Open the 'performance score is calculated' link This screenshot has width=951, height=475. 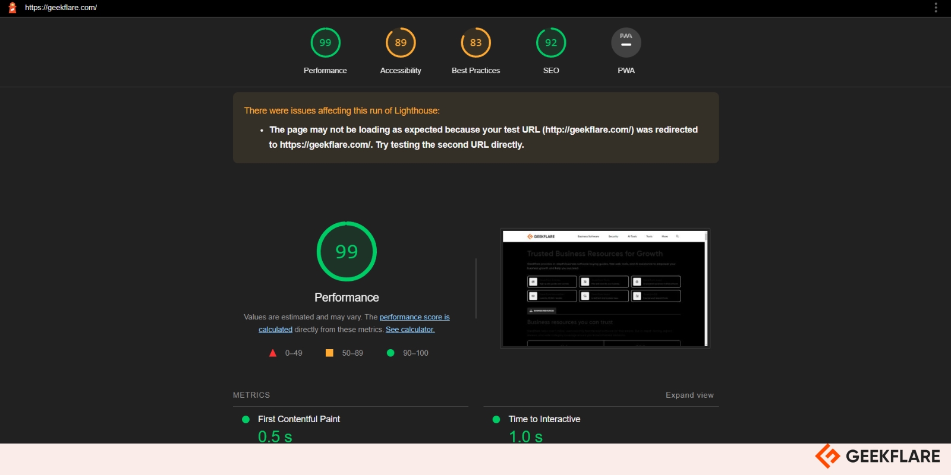[x=354, y=323]
